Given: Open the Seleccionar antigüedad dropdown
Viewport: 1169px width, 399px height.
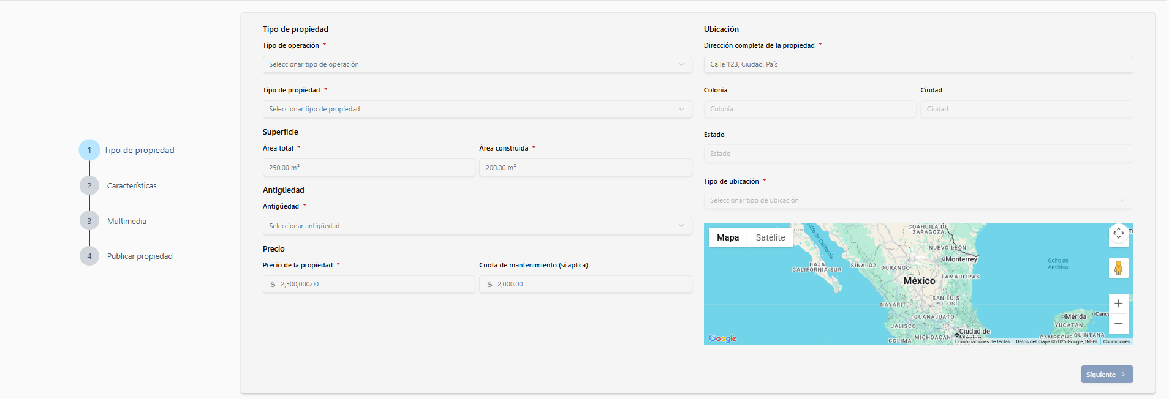Looking at the screenshot, I should tap(477, 226).
